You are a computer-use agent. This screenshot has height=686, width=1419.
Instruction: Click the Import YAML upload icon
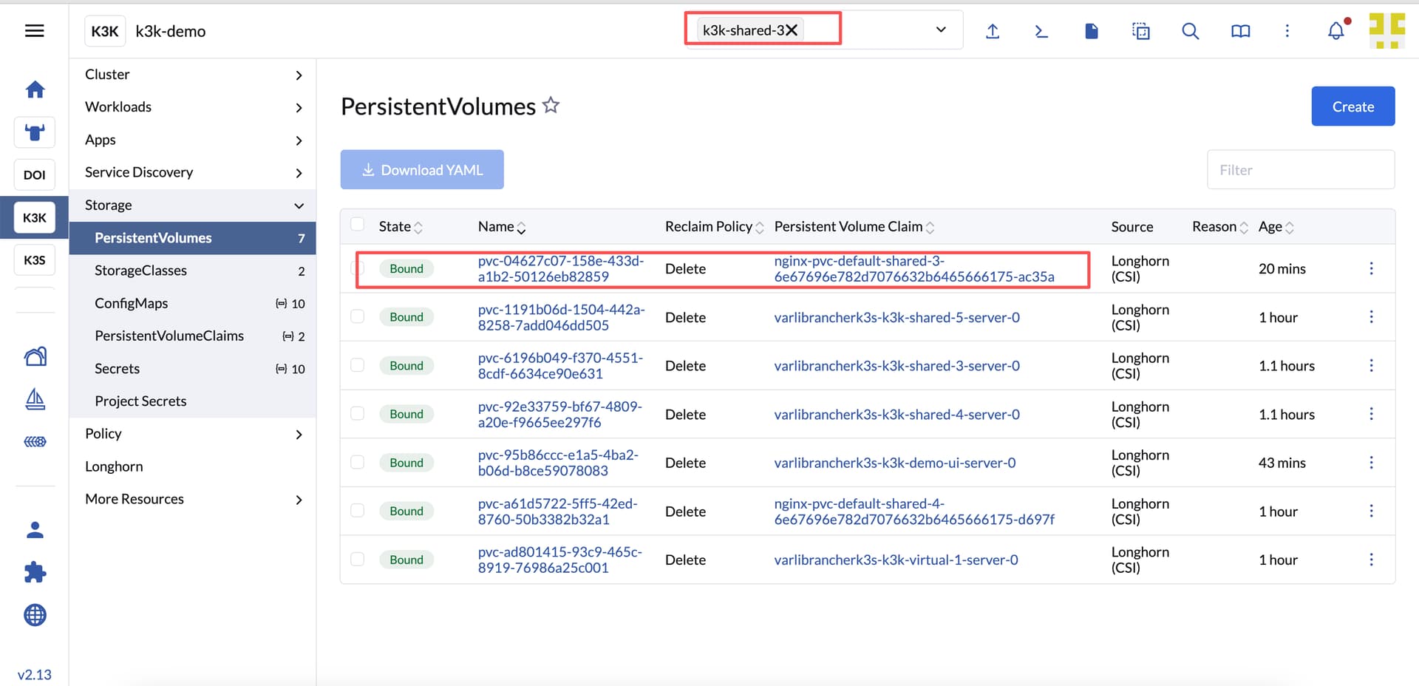pyautogui.click(x=993, y=31)
